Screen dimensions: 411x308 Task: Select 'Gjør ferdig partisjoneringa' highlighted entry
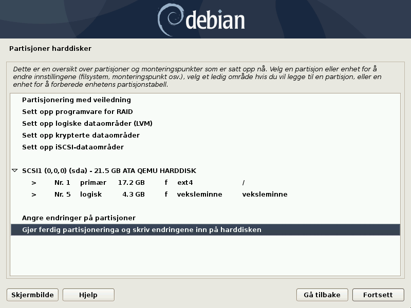pos(141,230)
